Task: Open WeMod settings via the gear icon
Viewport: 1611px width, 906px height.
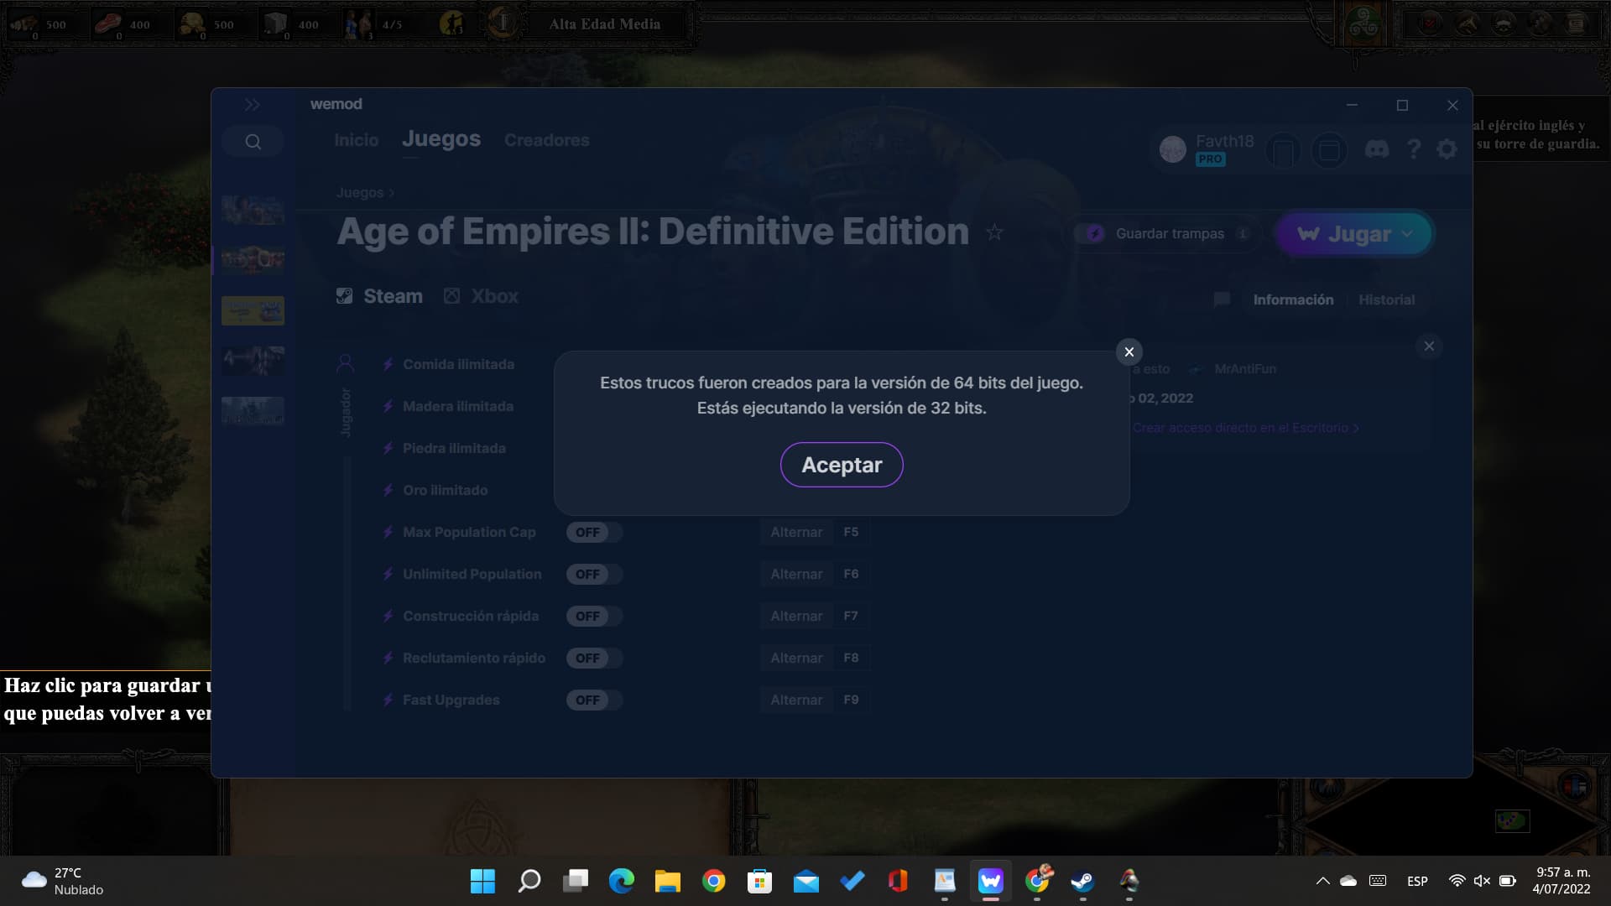Action: coord(1446,148)
